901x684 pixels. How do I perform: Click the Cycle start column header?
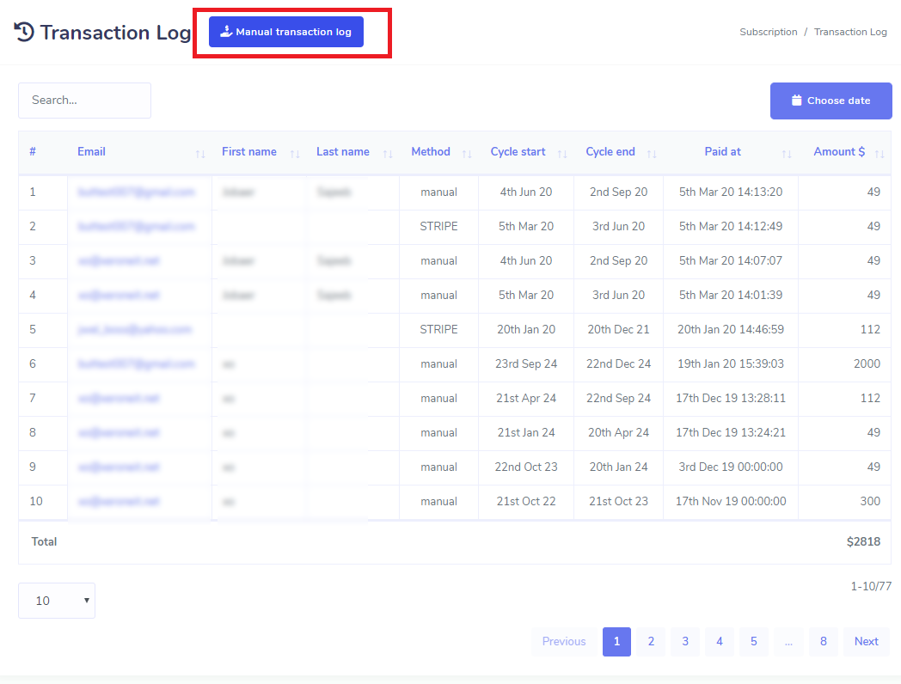tap(518, 151)
